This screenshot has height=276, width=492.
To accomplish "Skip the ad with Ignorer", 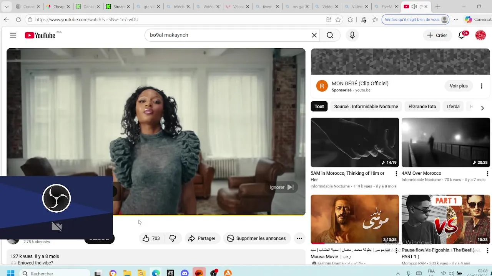I will click(282, 187).
